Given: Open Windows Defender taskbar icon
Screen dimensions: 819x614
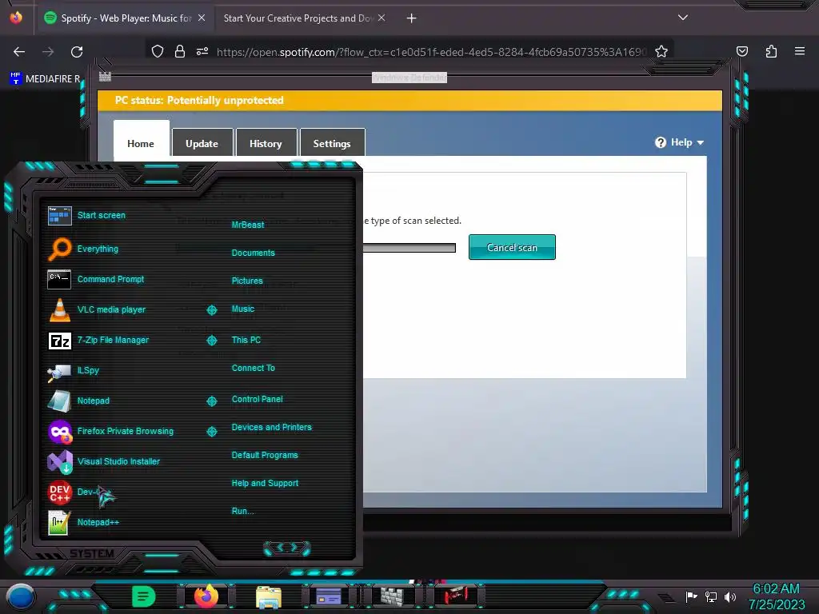Looking at the screenshot, I should tap(392, 596).
